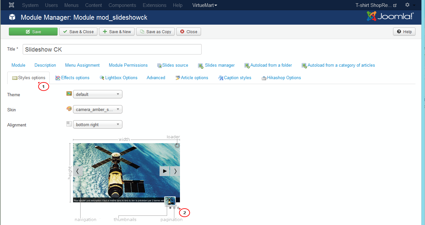This screenshot has width=425, height=225.
Task: Click the slideshow preview image
Action: tap(126, 172)
